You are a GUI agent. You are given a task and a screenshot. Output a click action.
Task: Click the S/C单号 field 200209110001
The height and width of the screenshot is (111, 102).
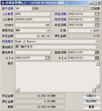click(x=33, y=20)
